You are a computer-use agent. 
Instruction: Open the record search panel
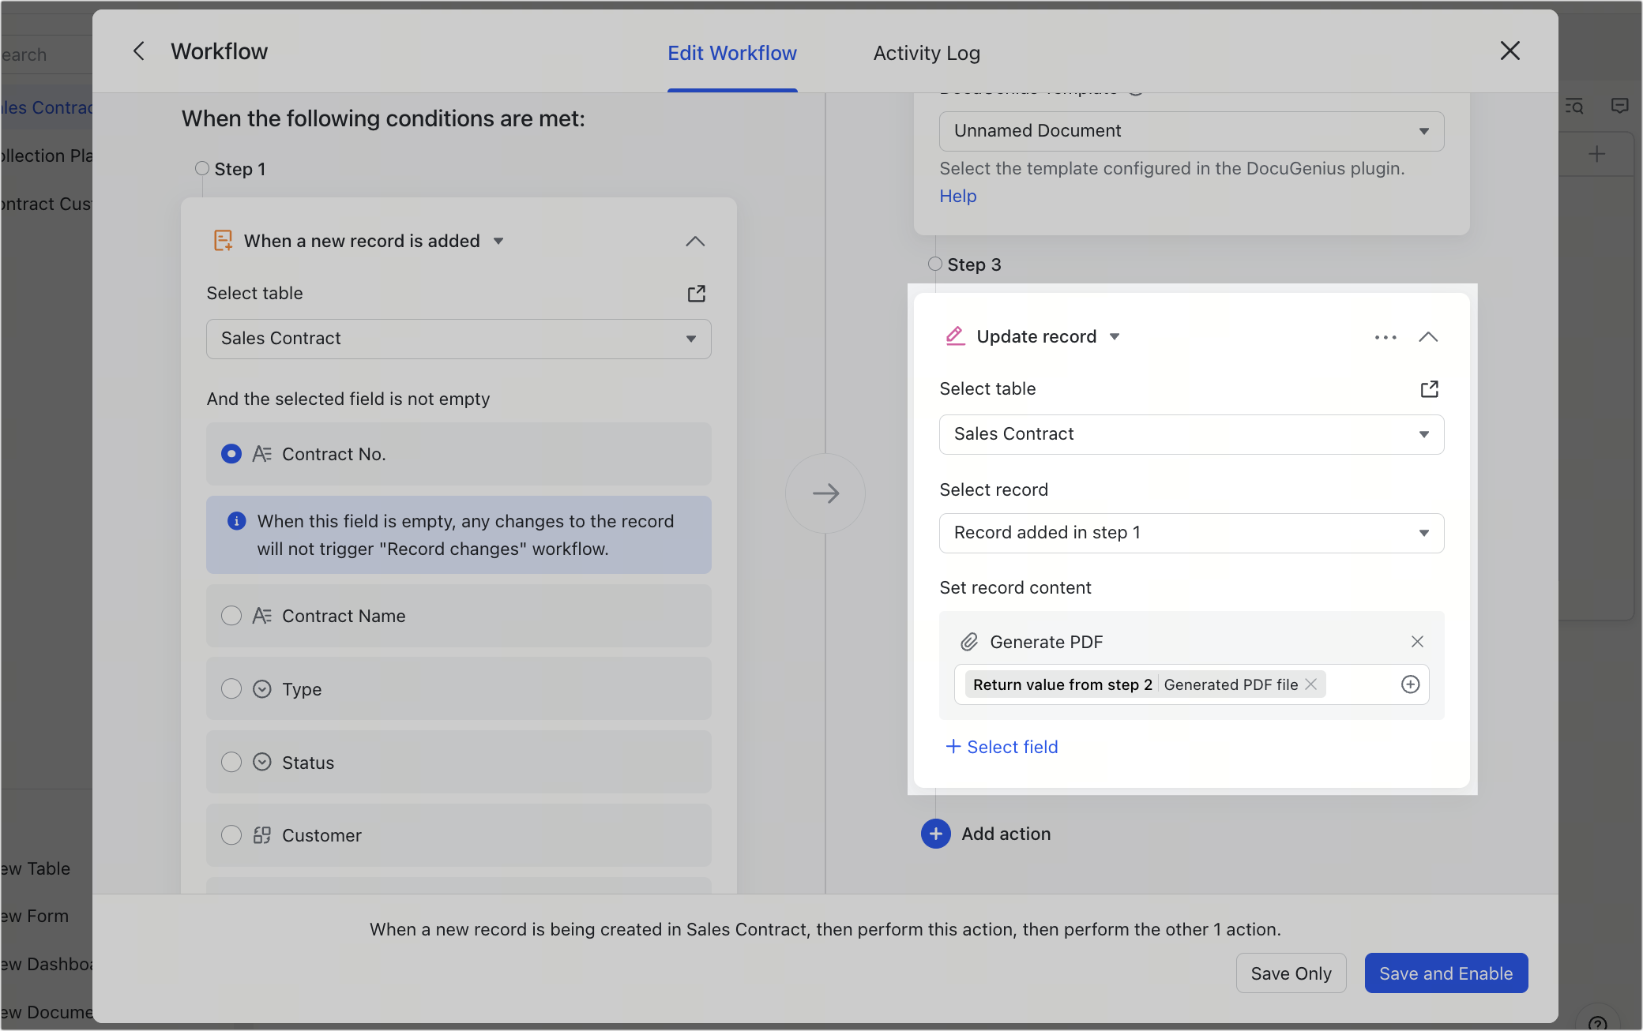(x=1573, y=106)
